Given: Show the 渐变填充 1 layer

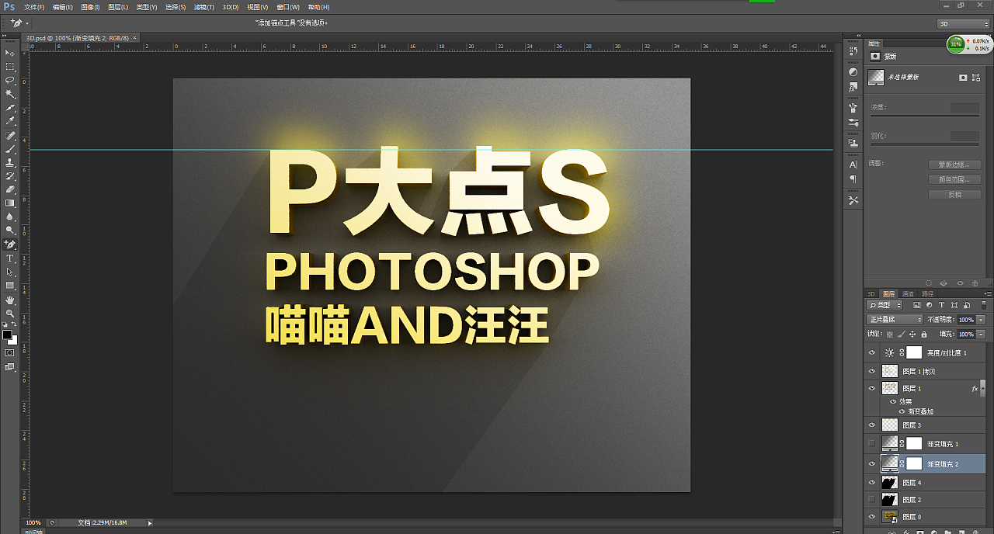Looking at the screenshot, I should pyautogui.click(x=871, y=443).
